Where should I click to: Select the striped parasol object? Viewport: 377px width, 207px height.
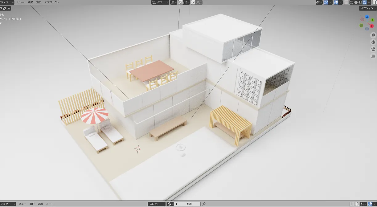coord(95,116)
